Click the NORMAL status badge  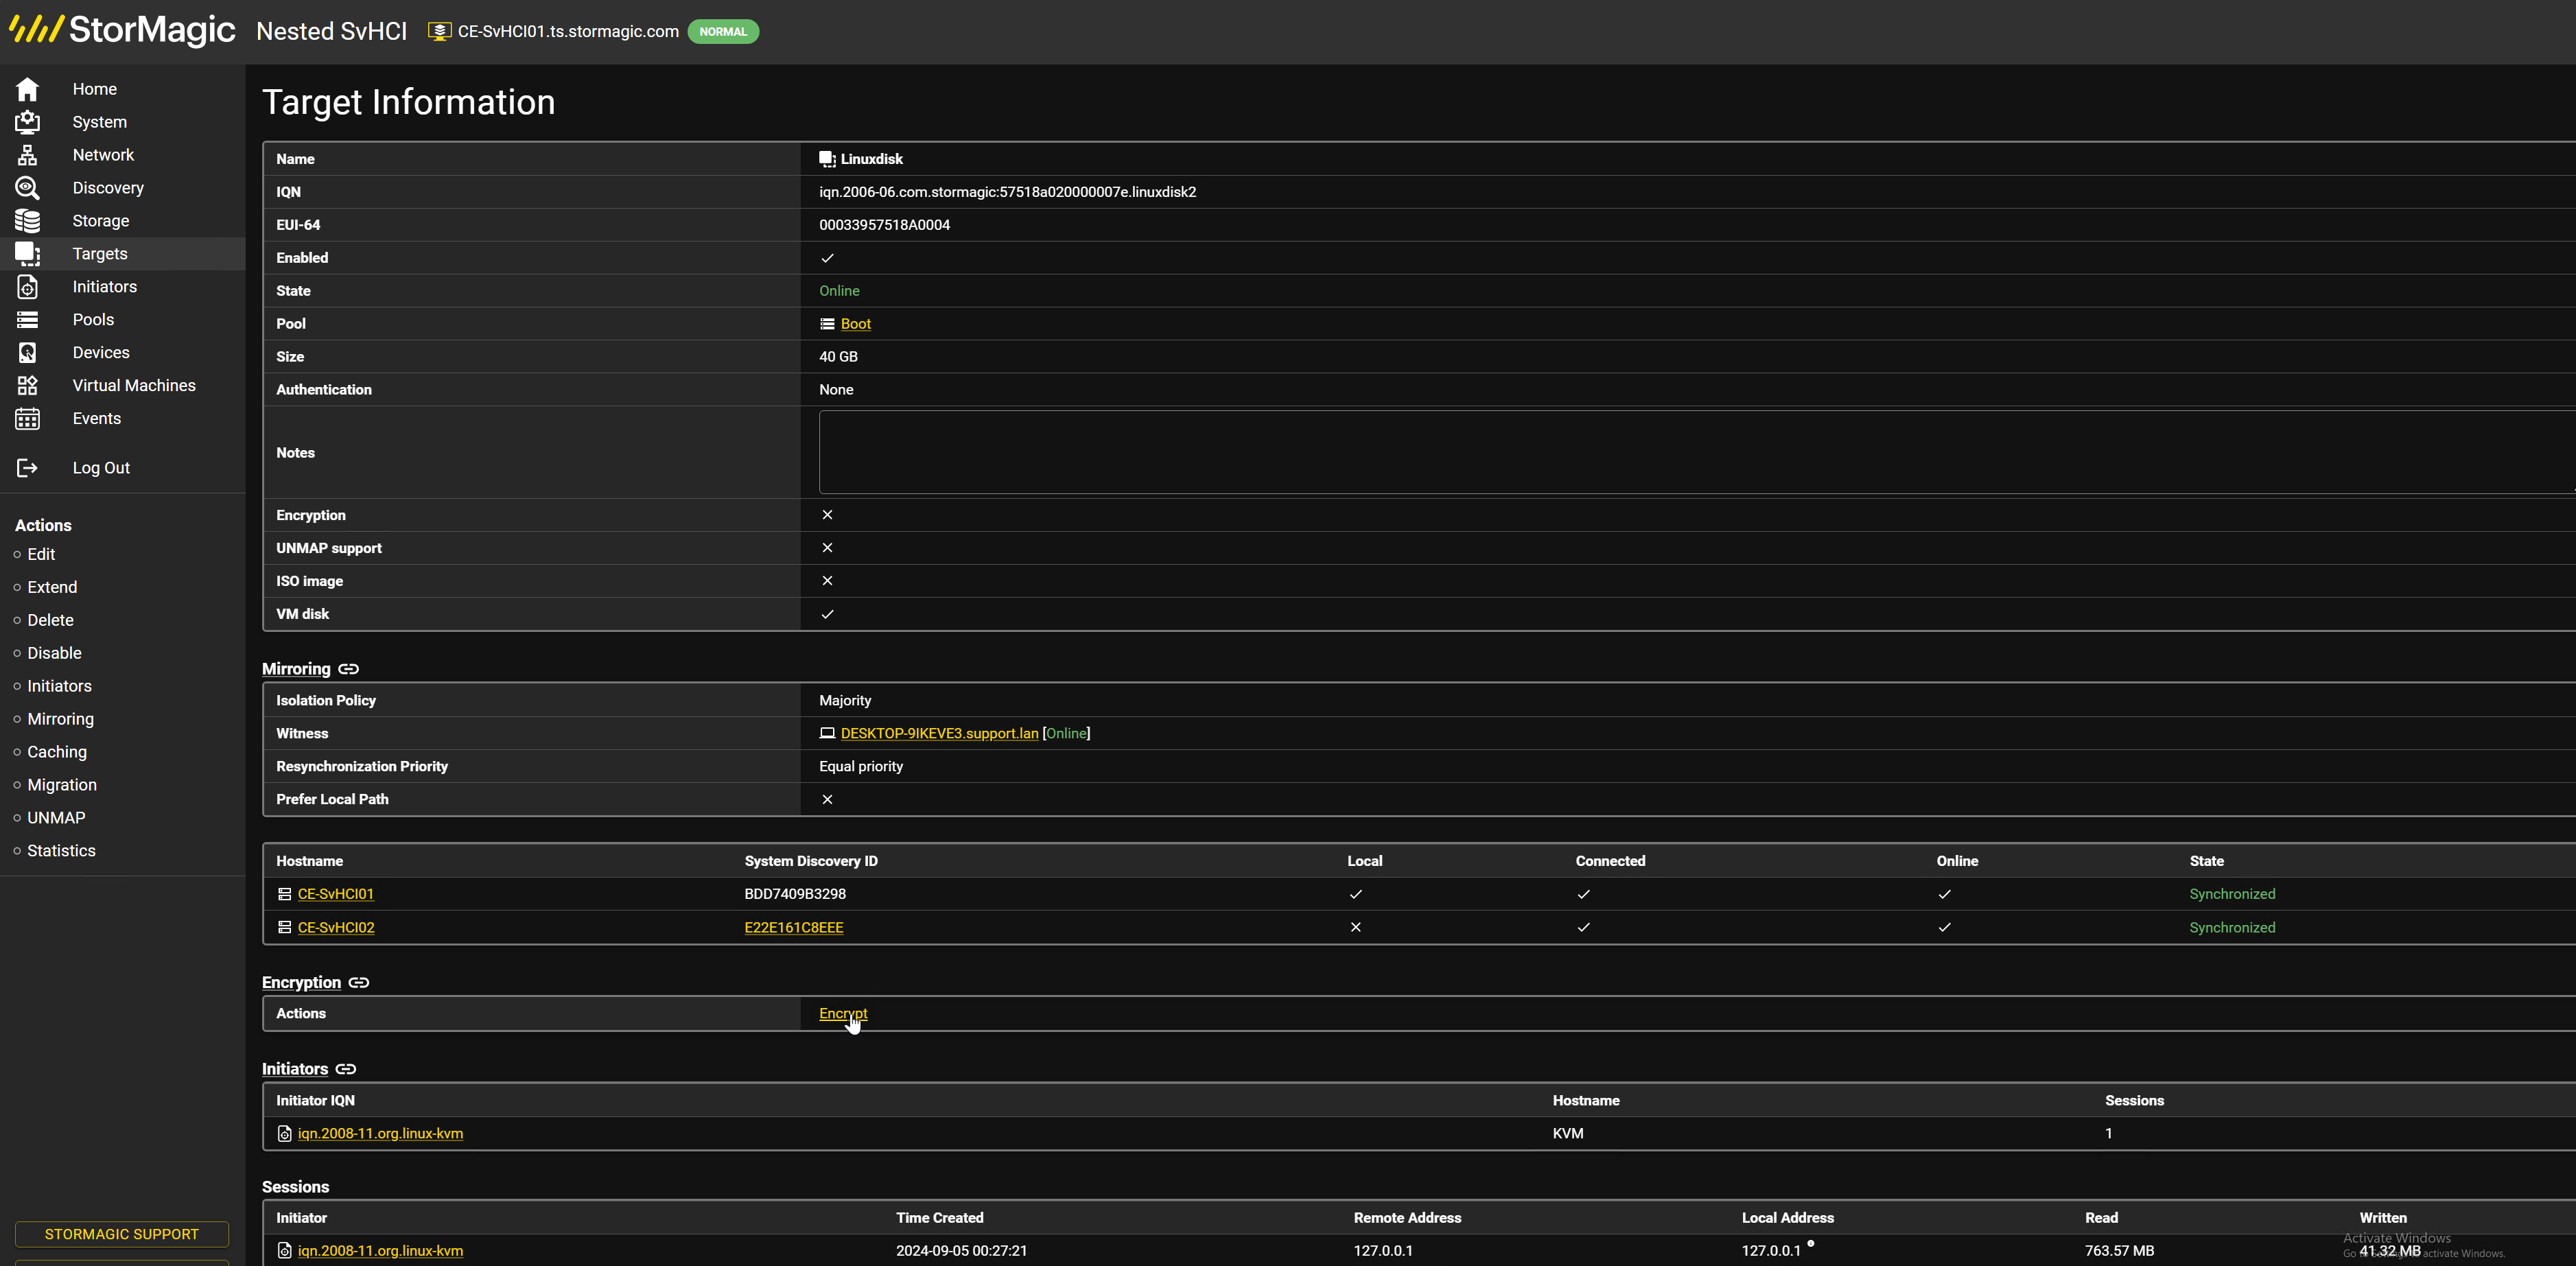723,31
